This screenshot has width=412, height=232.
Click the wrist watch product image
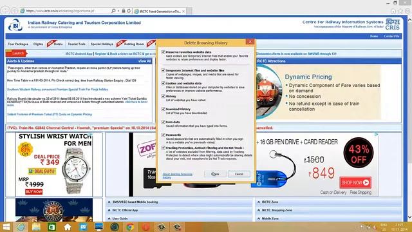tap(76, 170)
